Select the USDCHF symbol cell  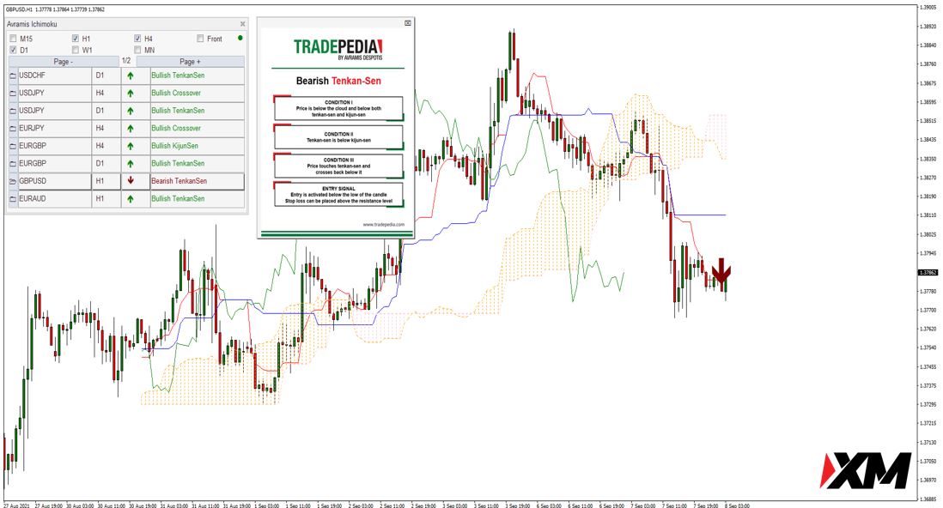click(55, 76)
